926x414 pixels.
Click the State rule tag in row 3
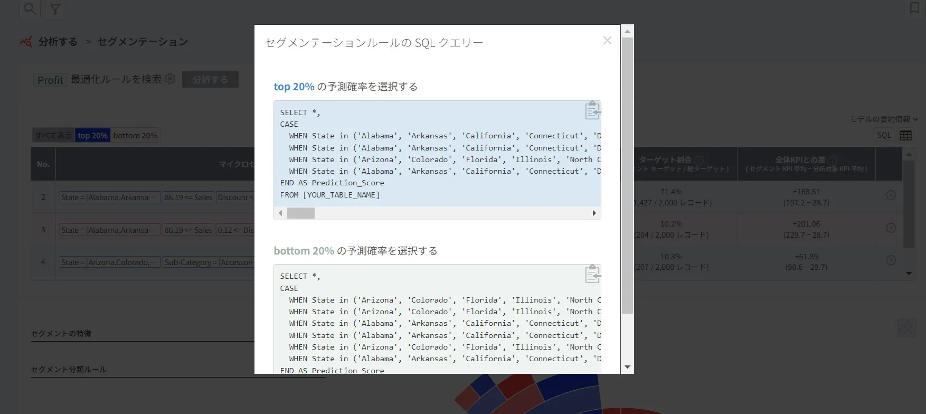[x=110, y=230]
